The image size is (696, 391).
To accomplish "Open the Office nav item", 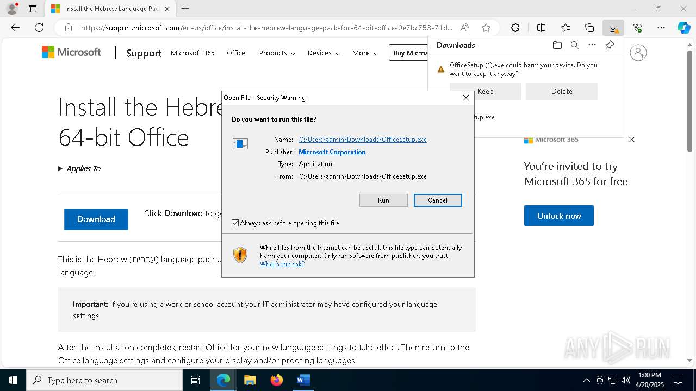I will (x=236, y=53).
